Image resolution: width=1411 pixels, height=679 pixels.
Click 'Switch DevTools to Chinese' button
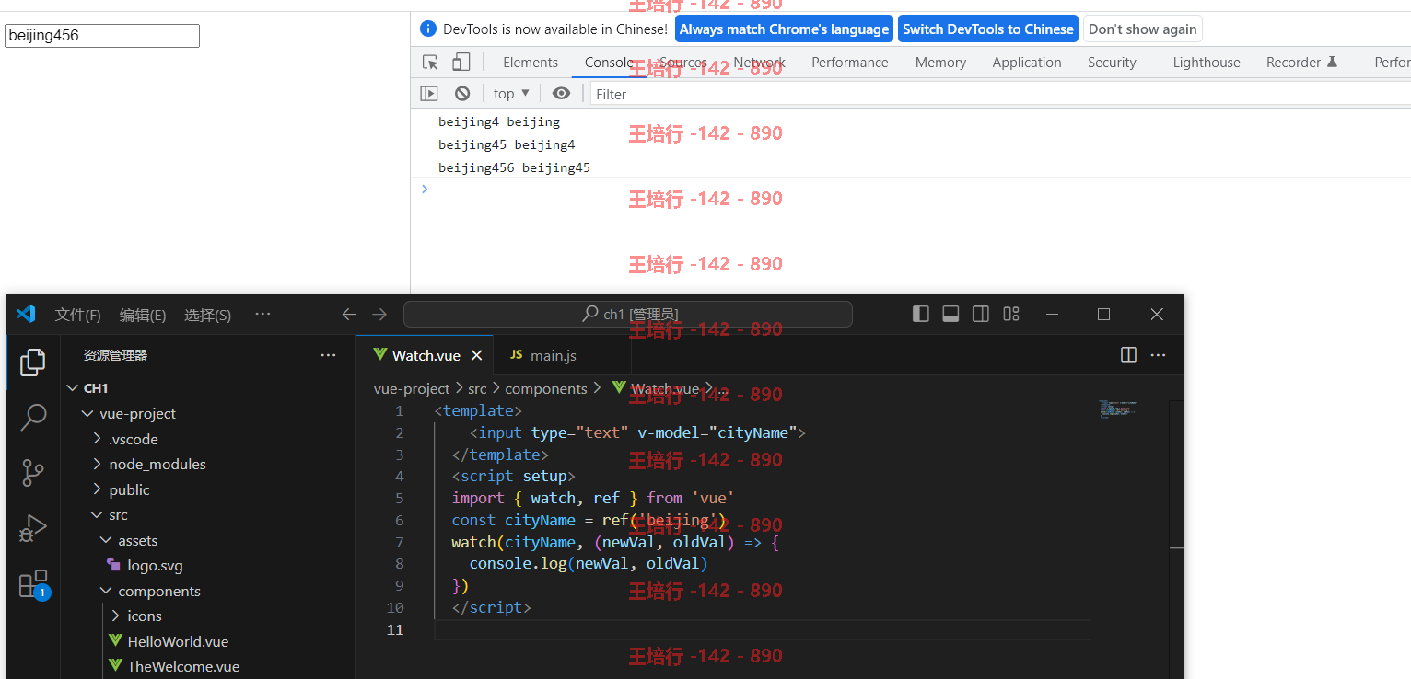(988, 29)
